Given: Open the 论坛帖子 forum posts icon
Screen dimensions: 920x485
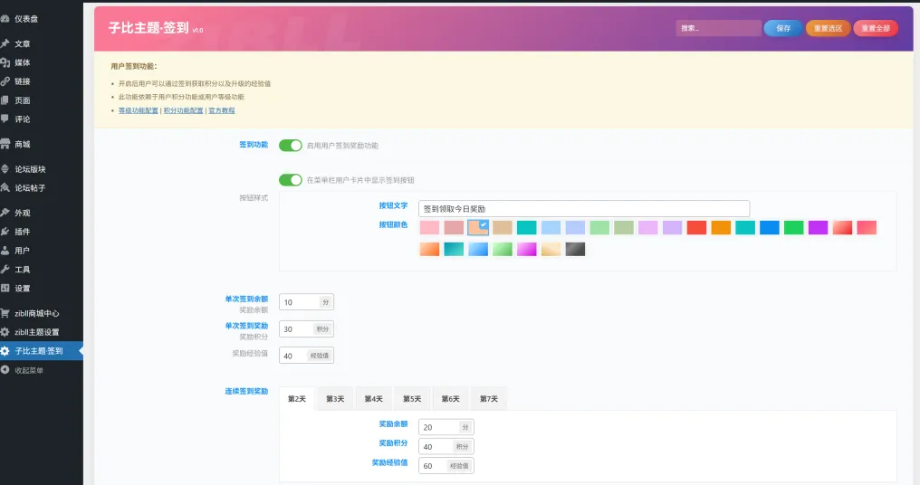Looking at the screenshot, I should (5, 187).
